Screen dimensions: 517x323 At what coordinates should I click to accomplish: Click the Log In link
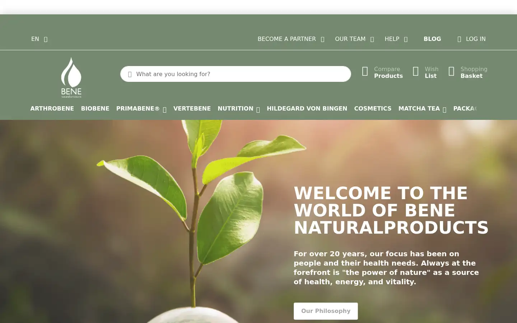[476, 39]
